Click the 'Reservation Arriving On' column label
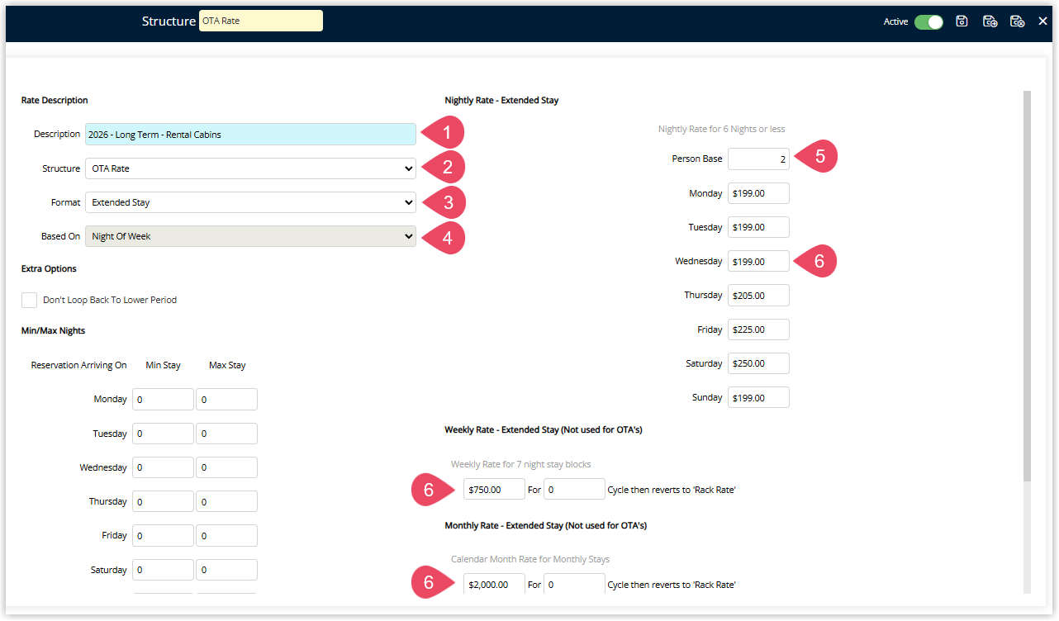 (x=79, y=365)
